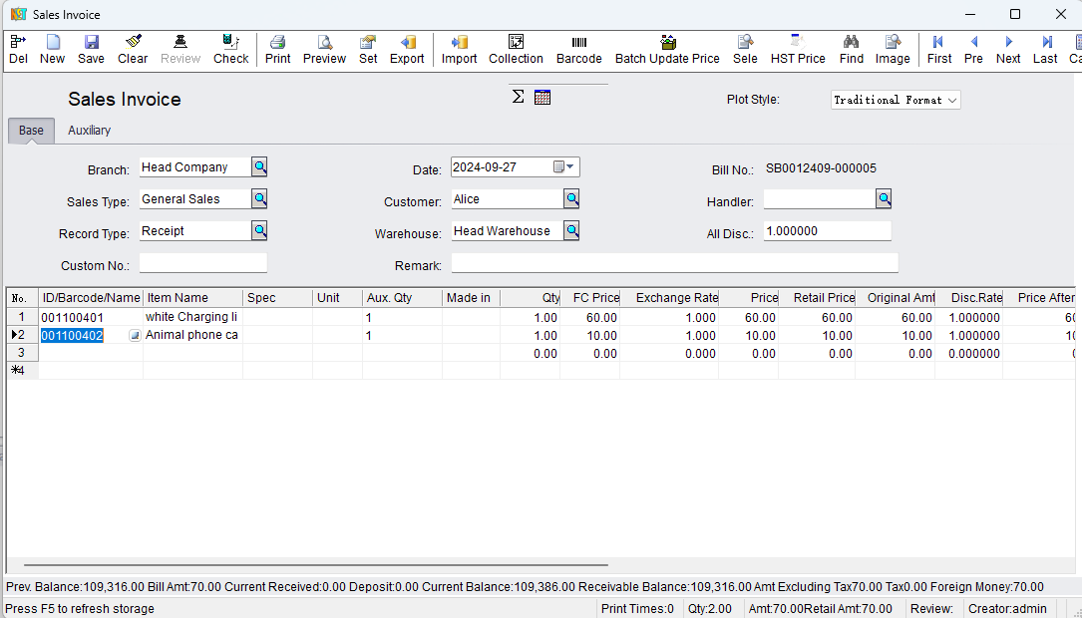The width and height of the screenshot is (1082, 618).
Task: Open Customer lookup search icon
Action: (571, 199)
